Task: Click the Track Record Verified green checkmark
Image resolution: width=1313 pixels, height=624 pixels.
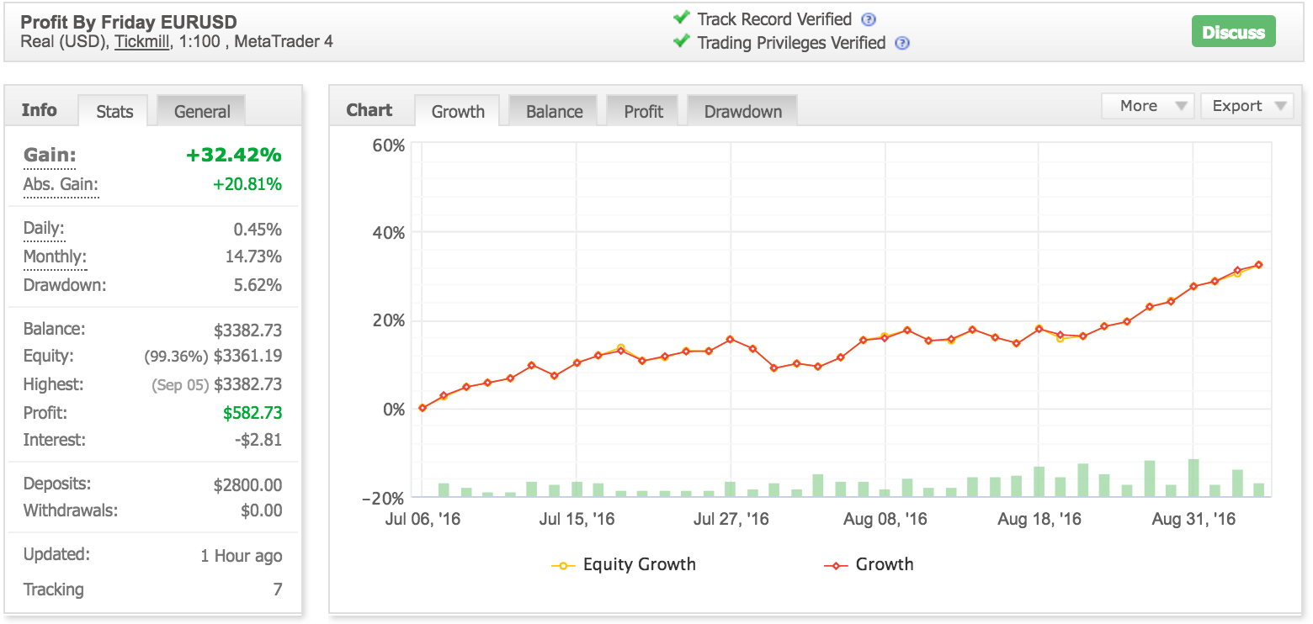Action: [x=682, y=19]
